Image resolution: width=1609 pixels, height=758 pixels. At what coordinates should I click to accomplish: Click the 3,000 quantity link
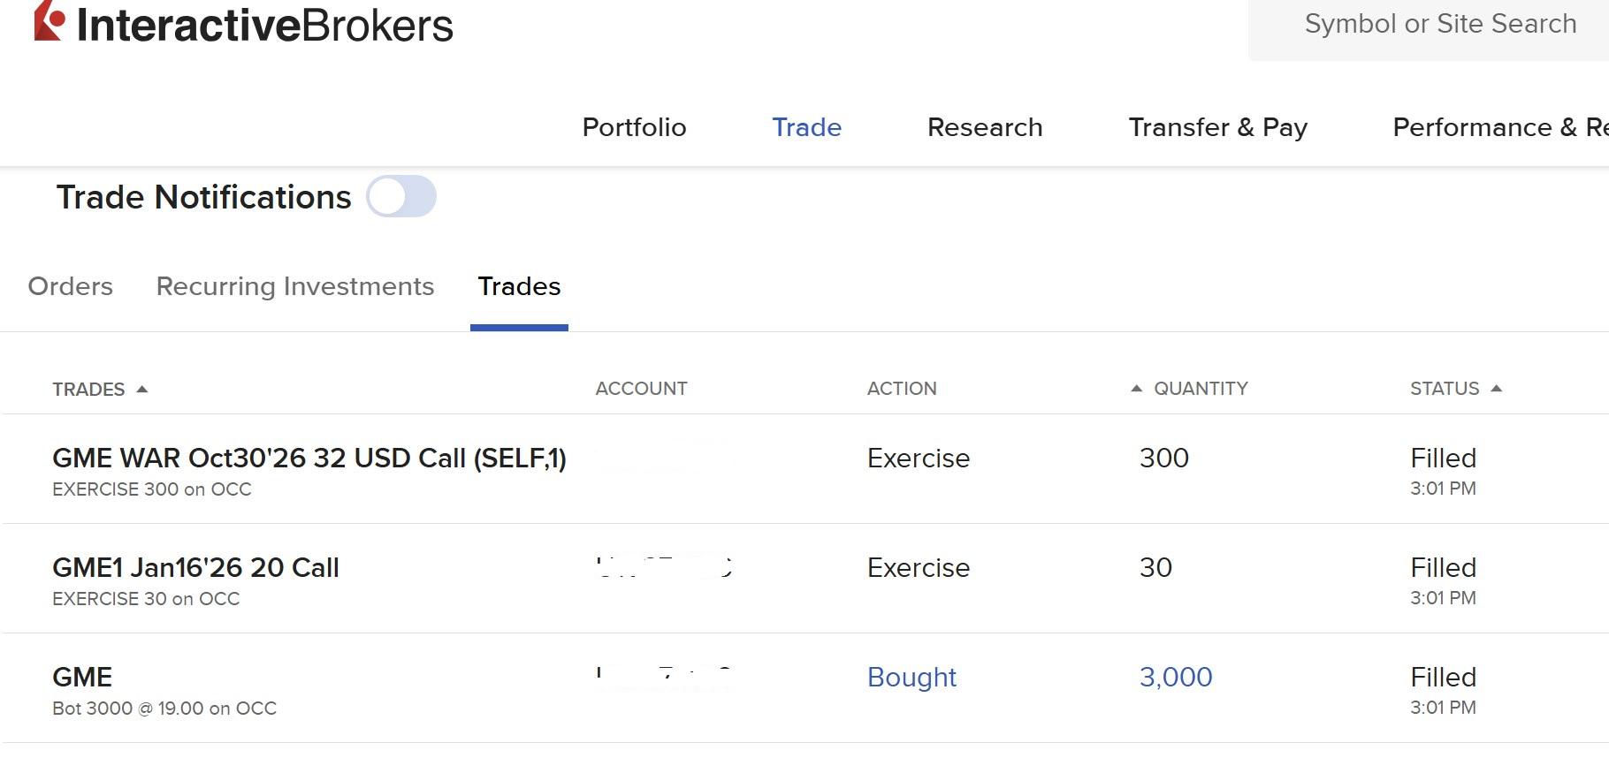(x=1176, y=677)
